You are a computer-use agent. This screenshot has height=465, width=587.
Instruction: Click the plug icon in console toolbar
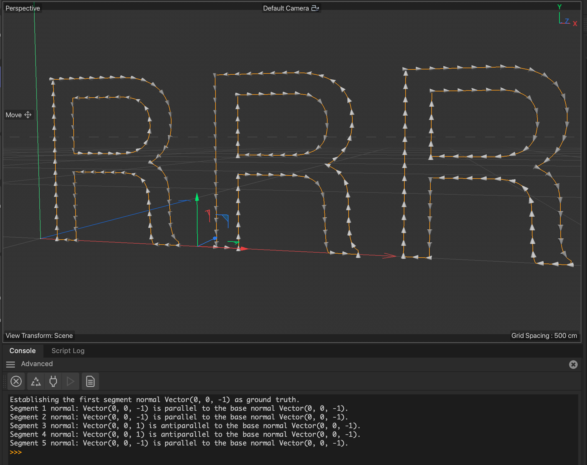tap(53, 381)
